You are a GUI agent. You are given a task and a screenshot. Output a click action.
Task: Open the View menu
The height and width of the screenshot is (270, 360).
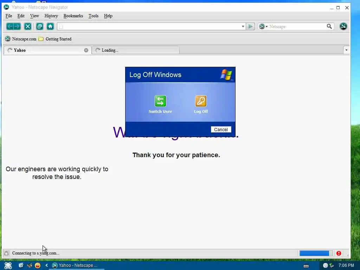pos(34,16)
